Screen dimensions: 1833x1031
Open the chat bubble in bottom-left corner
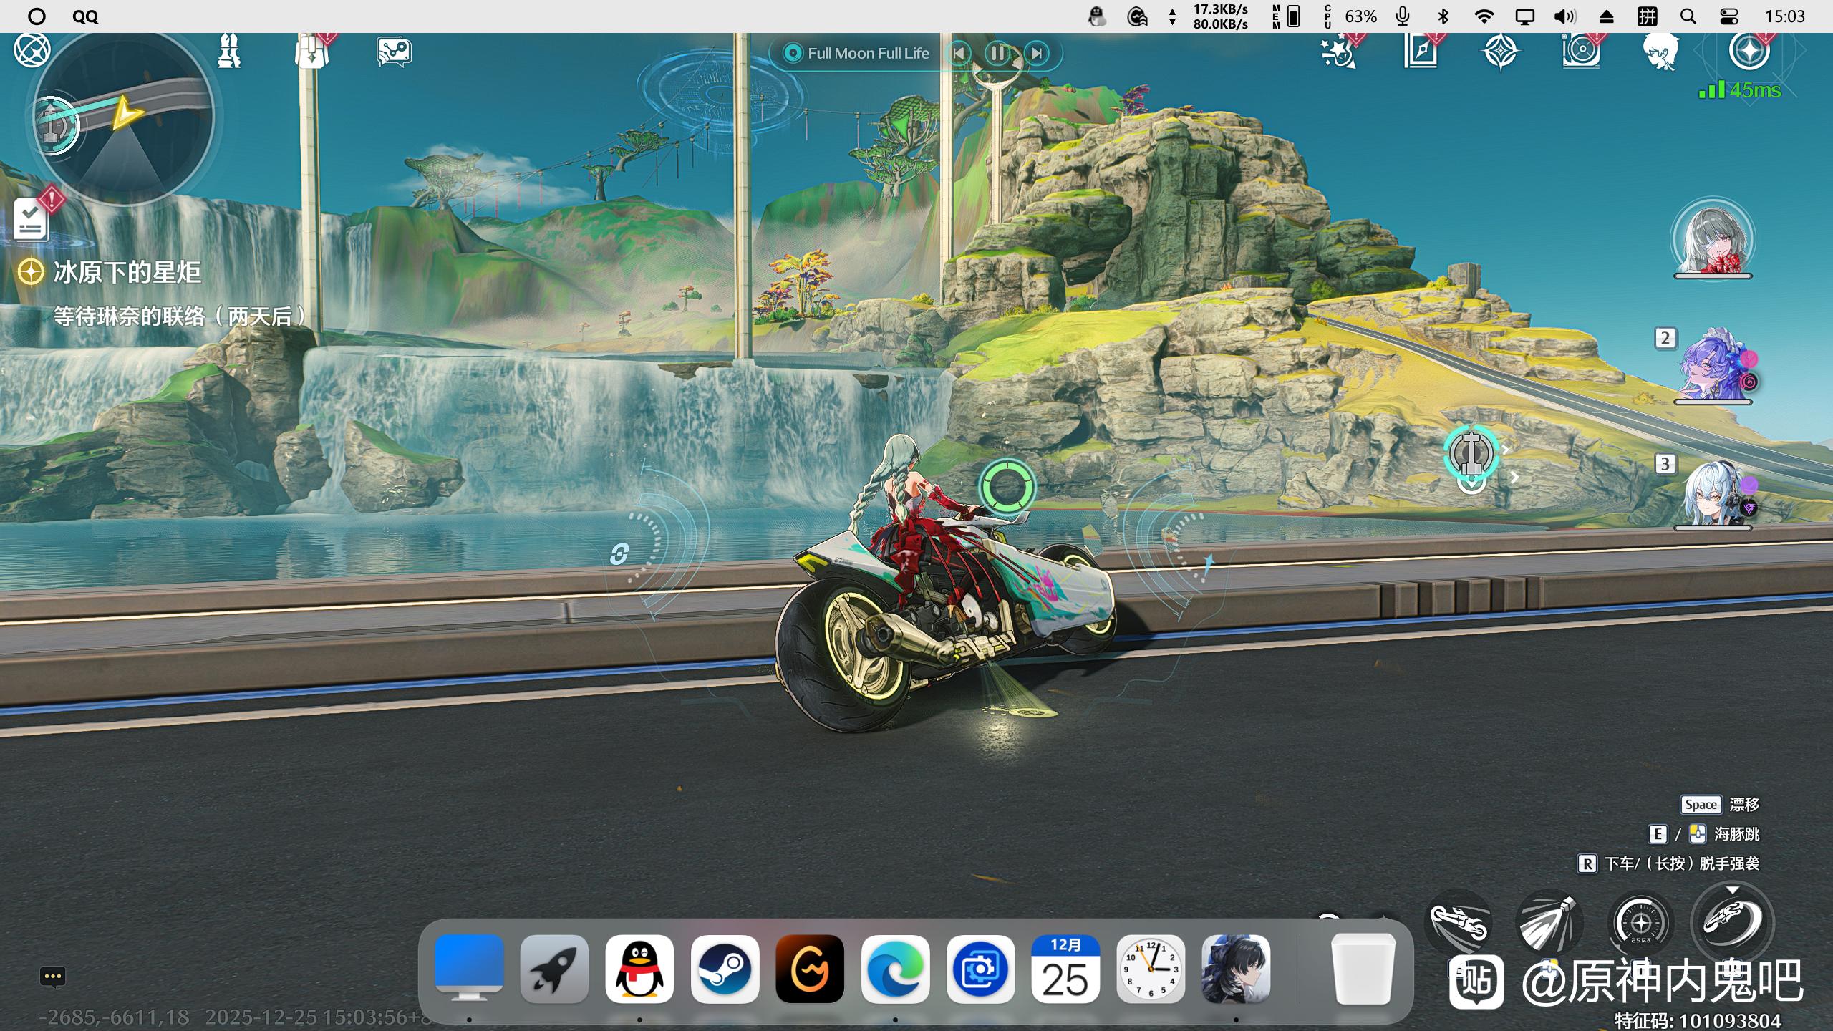pyautogui.click(x=53, y=977)
